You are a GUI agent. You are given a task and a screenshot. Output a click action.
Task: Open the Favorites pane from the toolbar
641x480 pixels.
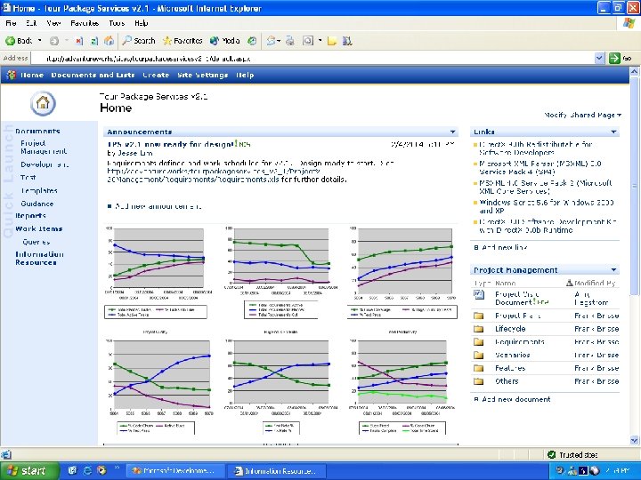(x=183, y=41)
